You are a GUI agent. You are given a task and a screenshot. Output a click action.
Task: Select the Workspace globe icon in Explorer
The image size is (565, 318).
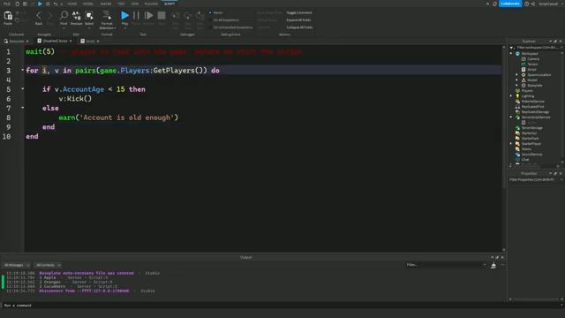518,53
